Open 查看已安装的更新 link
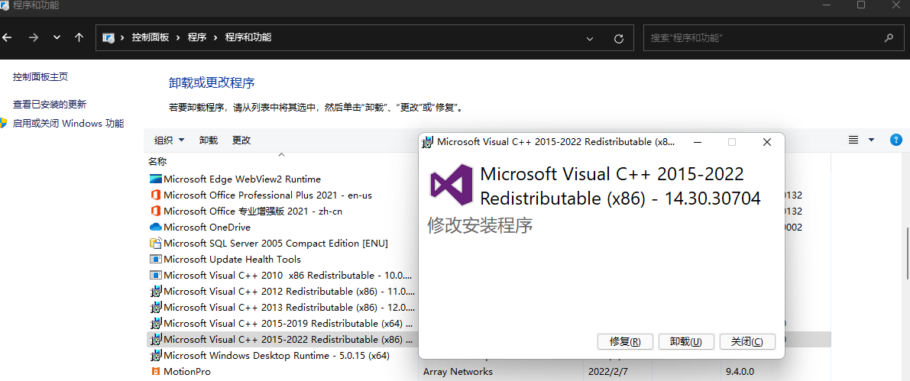The width and height of the screenshot is (910, 381). coord(50,105)
